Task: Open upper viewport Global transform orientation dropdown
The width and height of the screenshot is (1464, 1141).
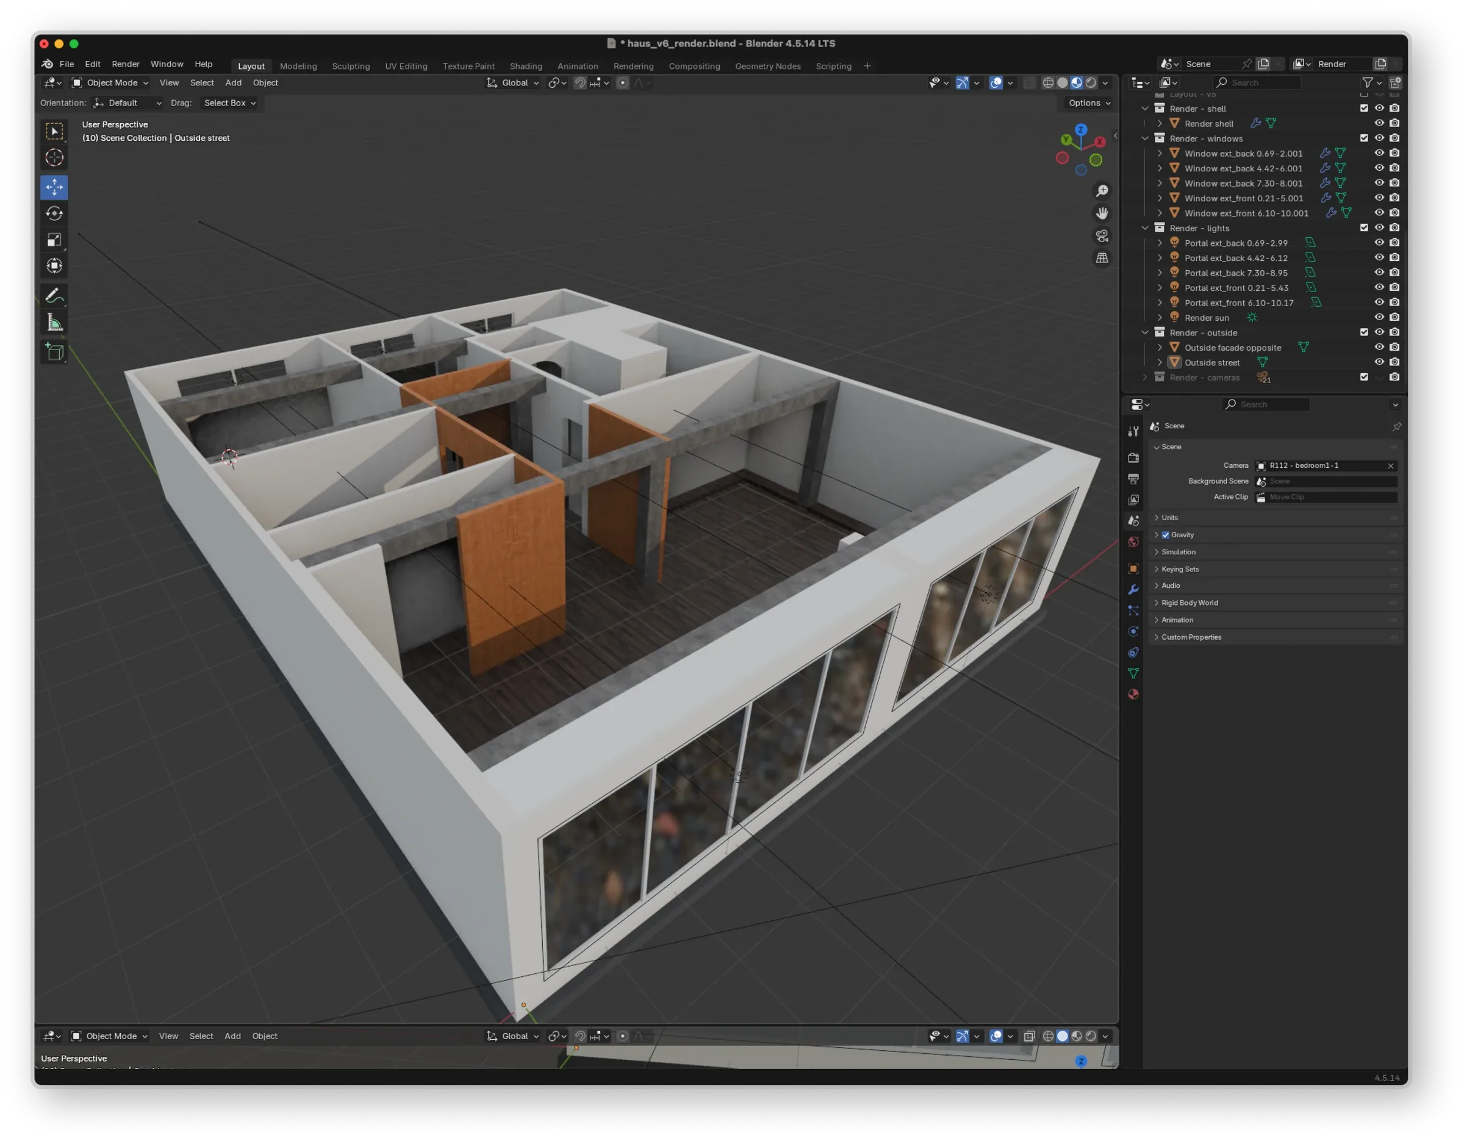Action: pyautogui.click(x=514, y=82)
